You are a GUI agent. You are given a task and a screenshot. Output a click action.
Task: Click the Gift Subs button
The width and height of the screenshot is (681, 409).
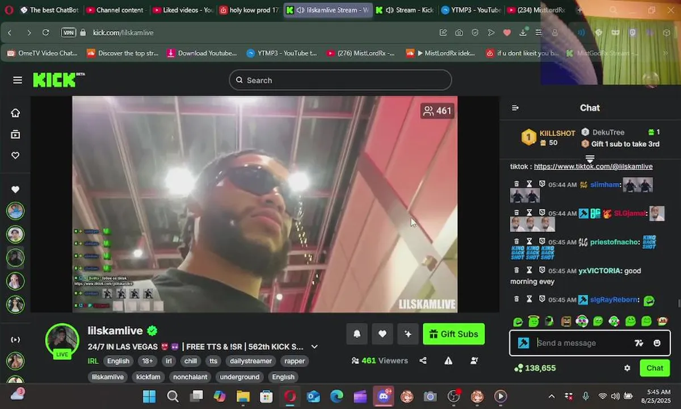click(x=454, y=334)
